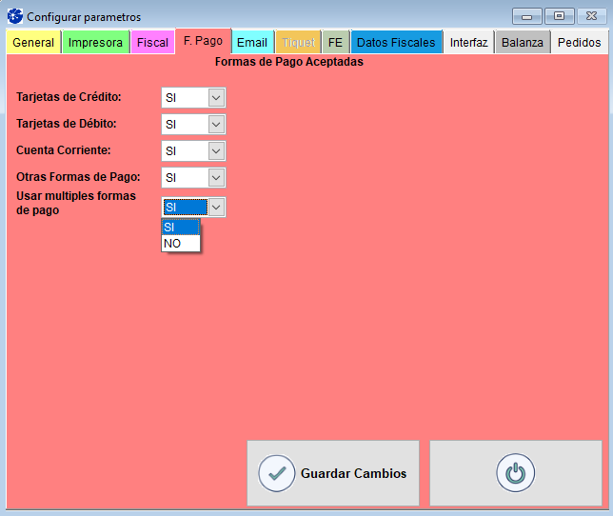
Task: Choose SI in the open dropdown list
Action: point(181,227)
